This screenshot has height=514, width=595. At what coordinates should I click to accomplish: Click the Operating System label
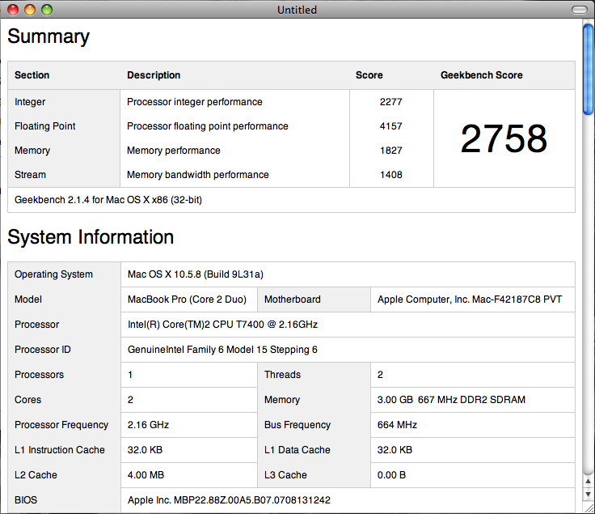(53, 274)
